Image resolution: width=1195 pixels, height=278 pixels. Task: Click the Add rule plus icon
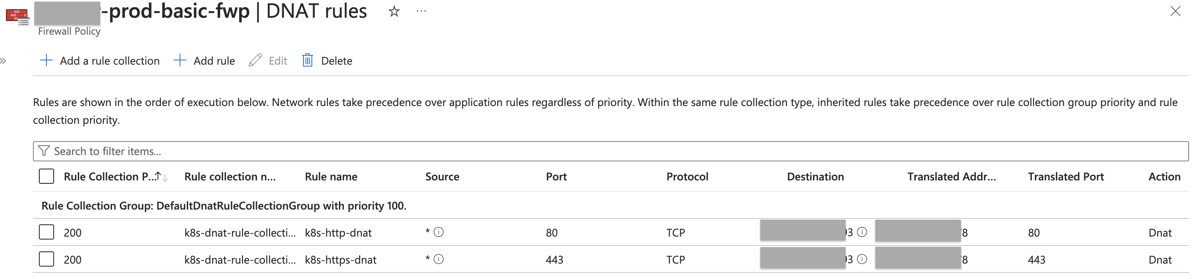pyautogui.click(x=180, y=60)
